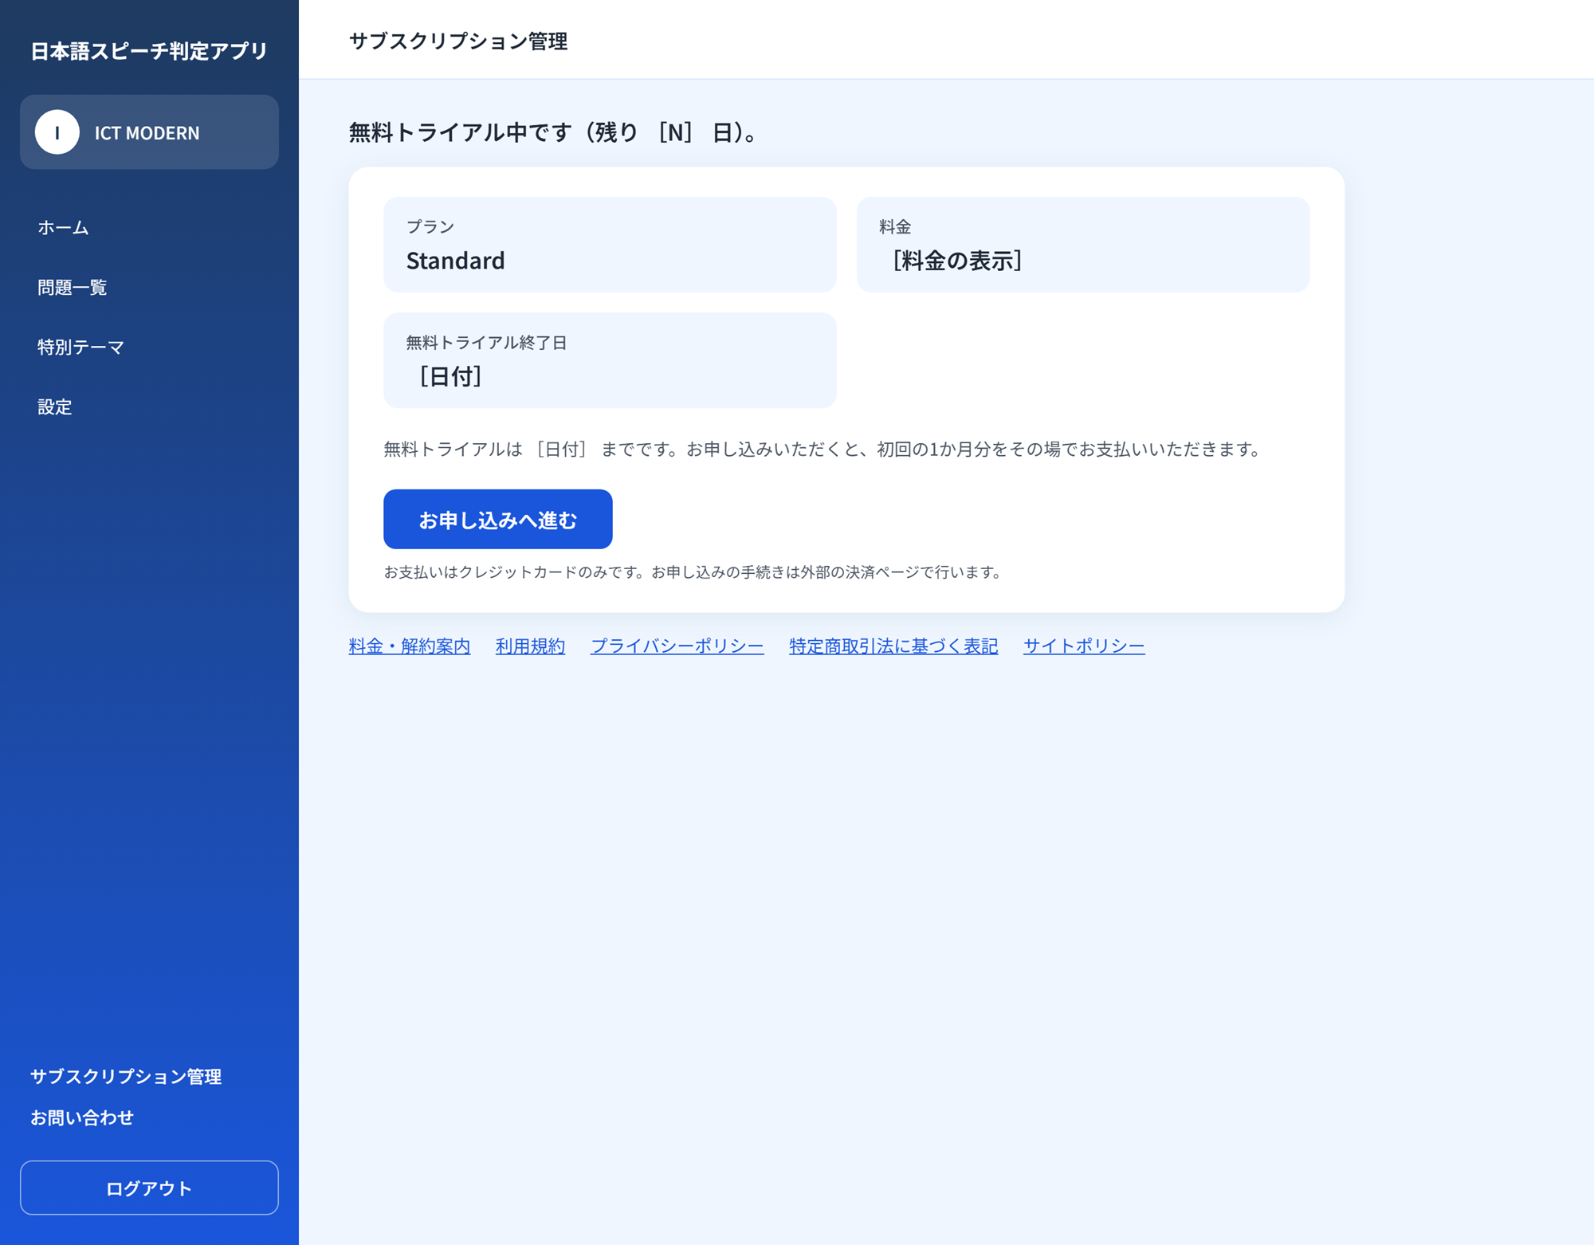Image resolution: width=1594 pixels, height=1245 pixels.
Task: Click the 無料トライアルは [日付] までです description
Action: point(822,449)
